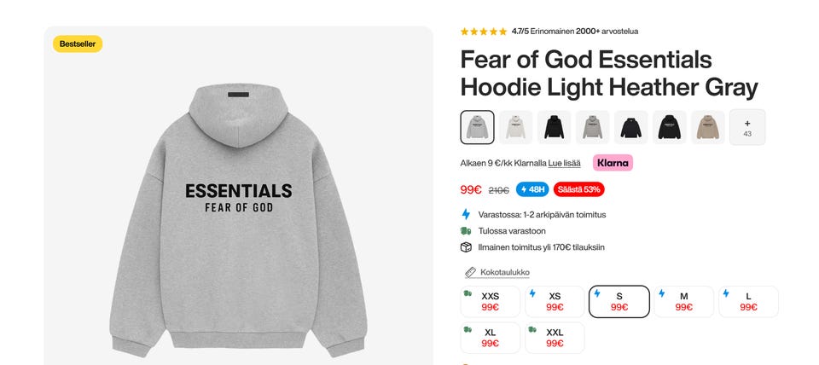Viewport: 819px width, 365px height.
Task: Click the ruler icon beside Kokotaulukko
Action: 471,272
